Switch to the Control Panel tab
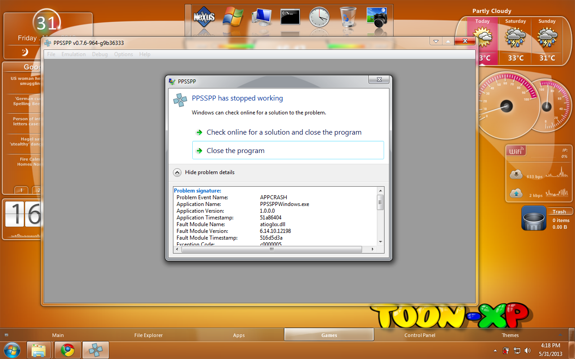This screenshot has height=359, width=575. point(420,335)
